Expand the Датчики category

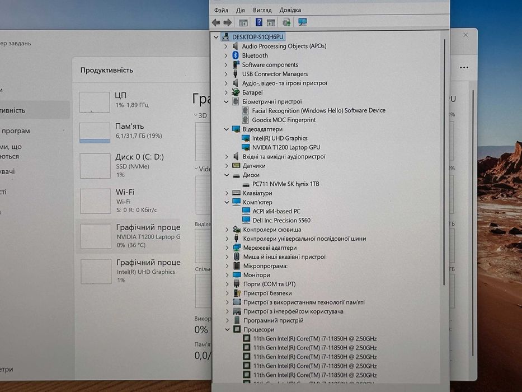(227, 166)
